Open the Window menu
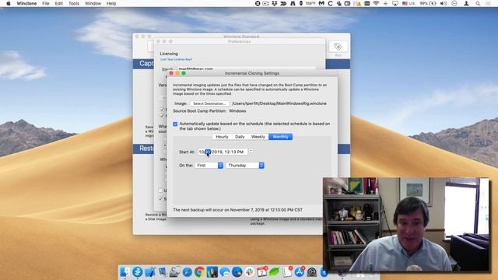This screenshot has height=280, width=498. pos(93,3)
